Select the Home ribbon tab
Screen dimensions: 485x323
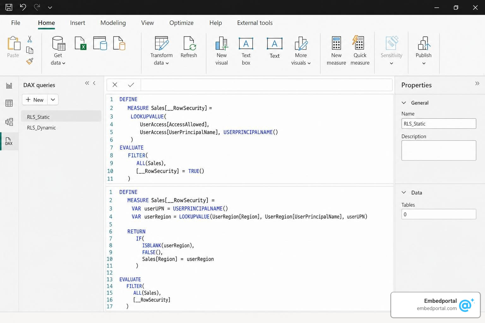[46, 23]
